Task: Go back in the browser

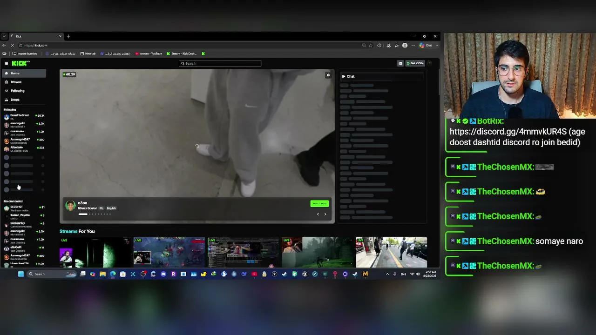Action: (4, 45)
